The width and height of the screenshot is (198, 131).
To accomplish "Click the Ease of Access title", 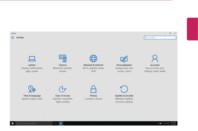I will pos(63,96).
